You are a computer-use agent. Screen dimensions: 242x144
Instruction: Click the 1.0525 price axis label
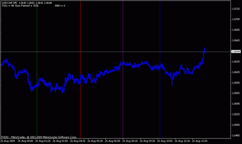click(x=236, y=114)
